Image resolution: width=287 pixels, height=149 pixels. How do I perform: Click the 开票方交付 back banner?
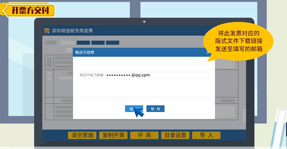(28, 10)
